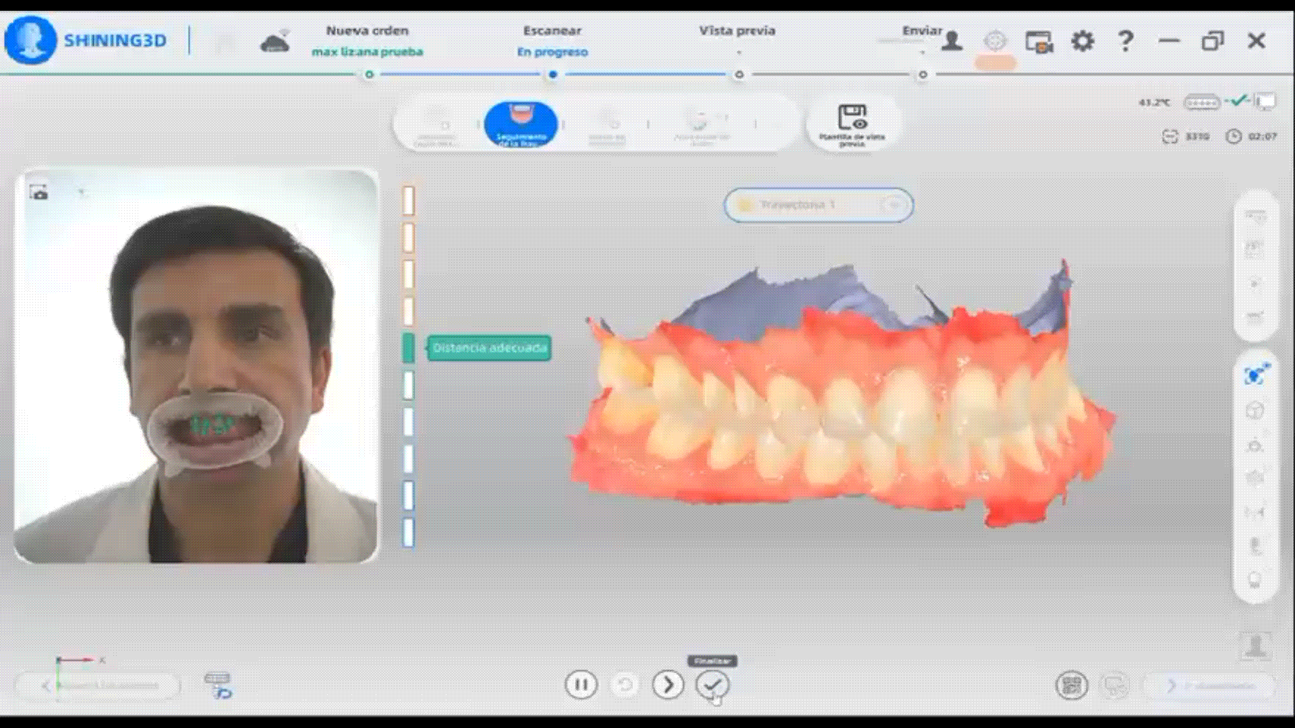Toggle the auto-focus view icon

[x=1255, y=375]
